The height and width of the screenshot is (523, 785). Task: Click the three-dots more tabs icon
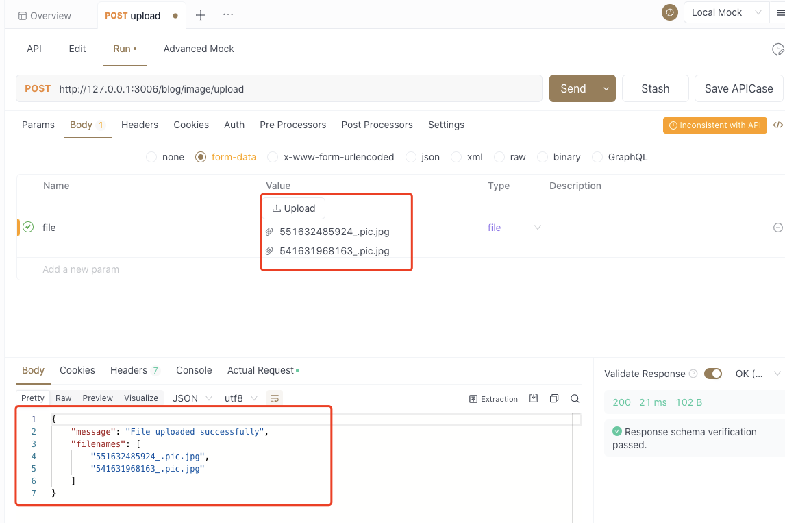pyautogui.click(x=228, y=15)
